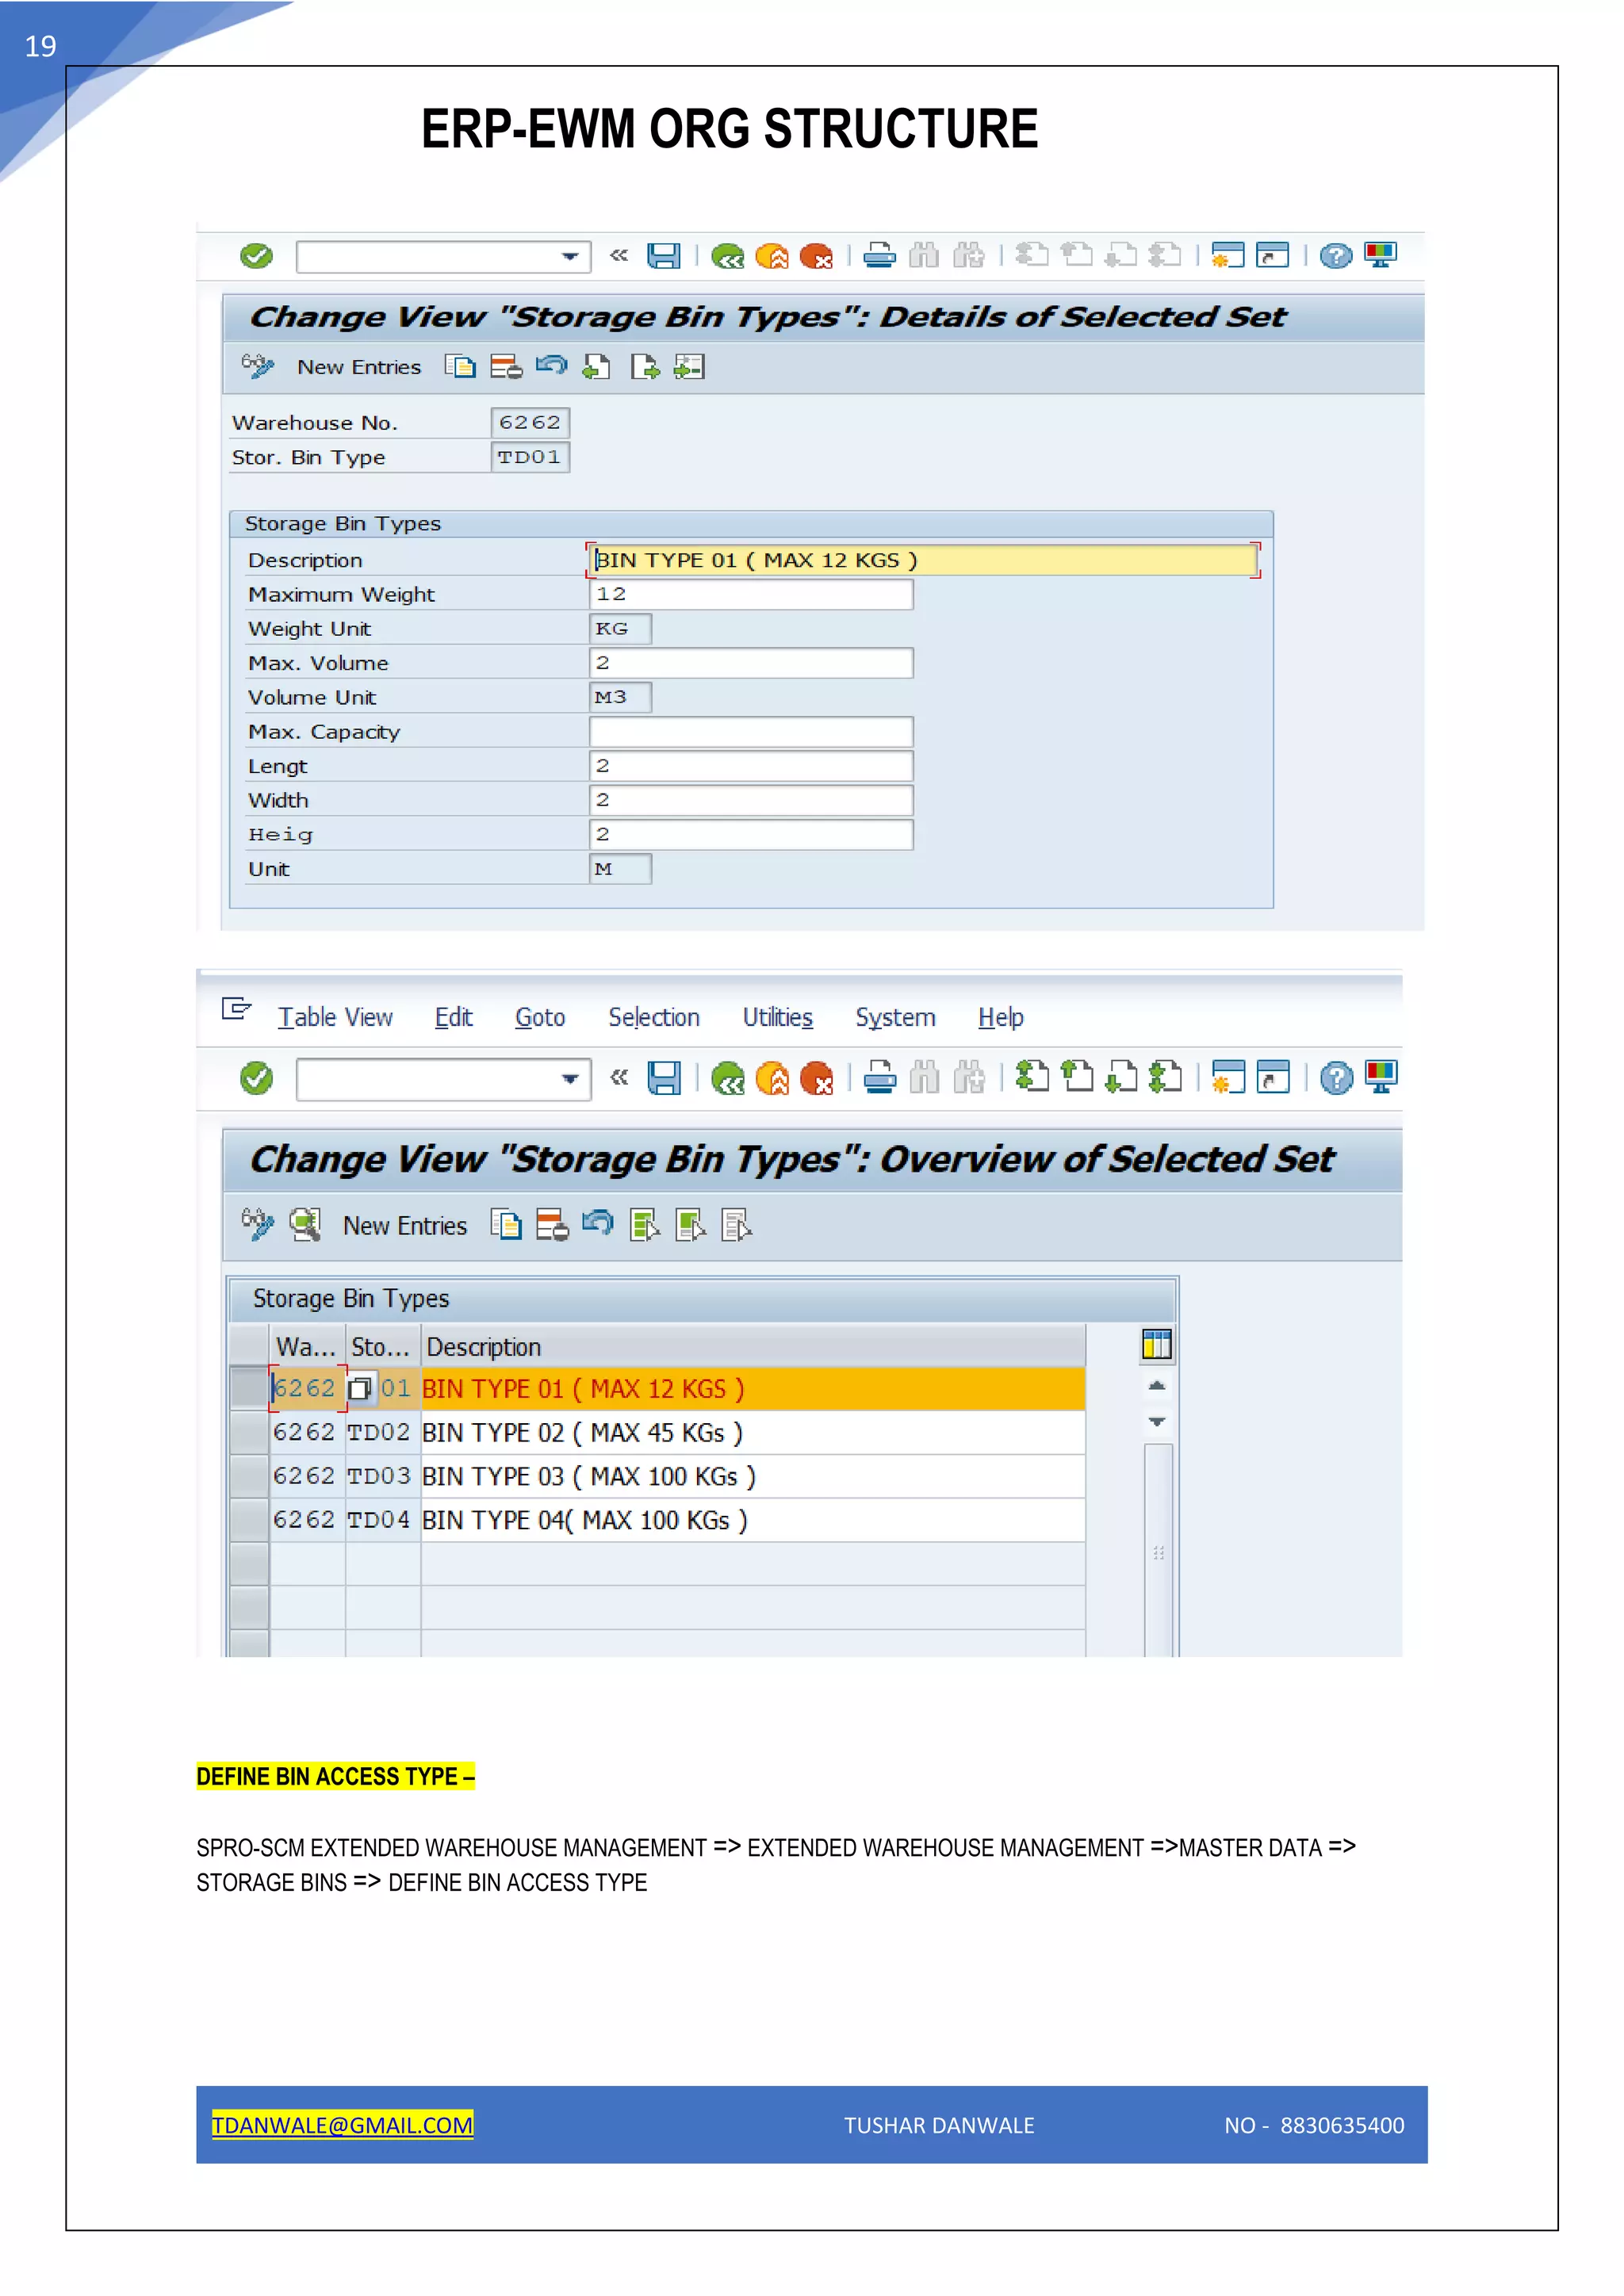
Task: Click the Copy As icon beside lower New Entries
Action: coord(506,1225)
